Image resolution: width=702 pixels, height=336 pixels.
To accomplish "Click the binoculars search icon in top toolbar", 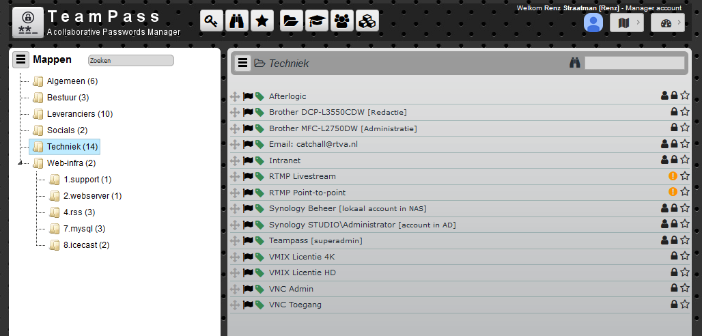I will [x=236, y=21].
